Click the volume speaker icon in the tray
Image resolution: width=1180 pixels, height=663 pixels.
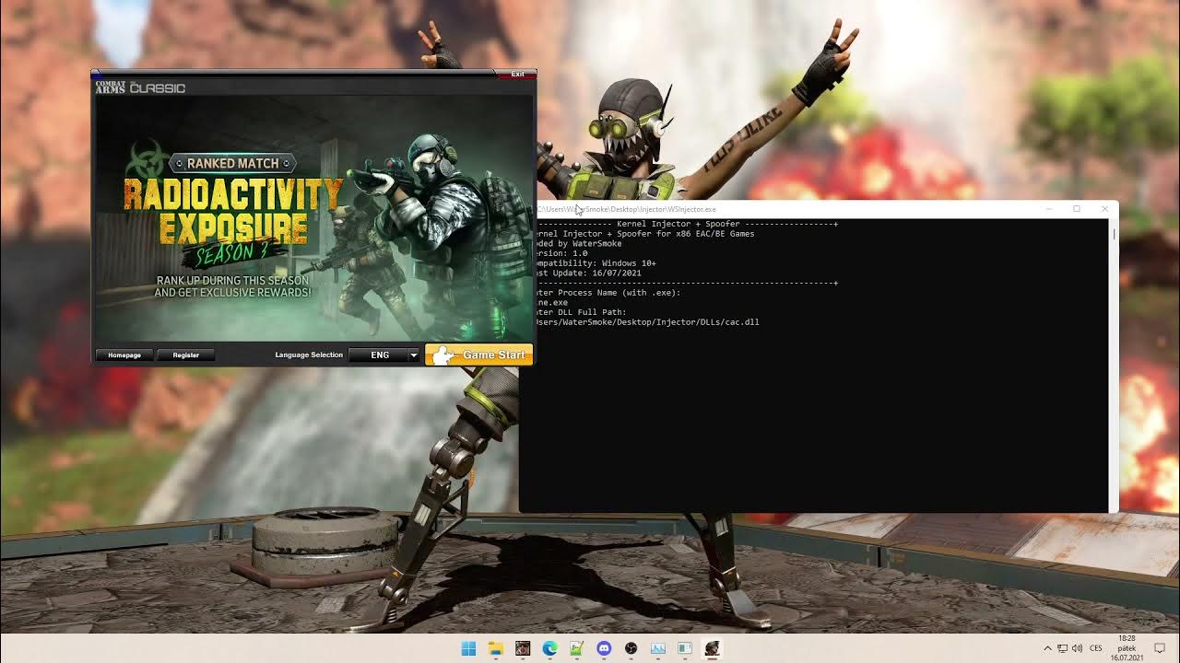click(x=1077, y=648)
